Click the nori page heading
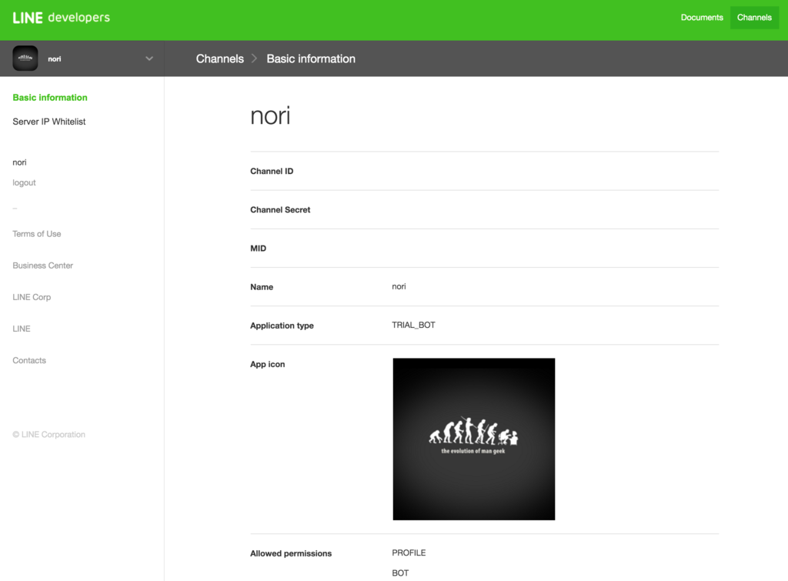 tap(270, 116)
